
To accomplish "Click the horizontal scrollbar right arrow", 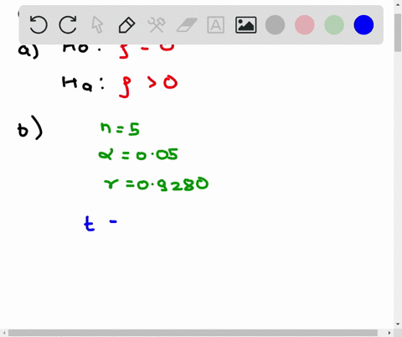I will (x=389, y=333).
